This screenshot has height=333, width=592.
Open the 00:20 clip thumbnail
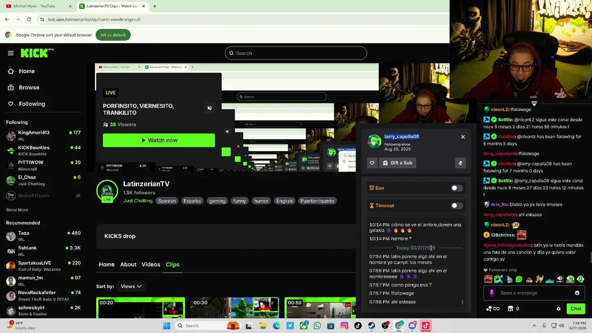pos(141,308)
